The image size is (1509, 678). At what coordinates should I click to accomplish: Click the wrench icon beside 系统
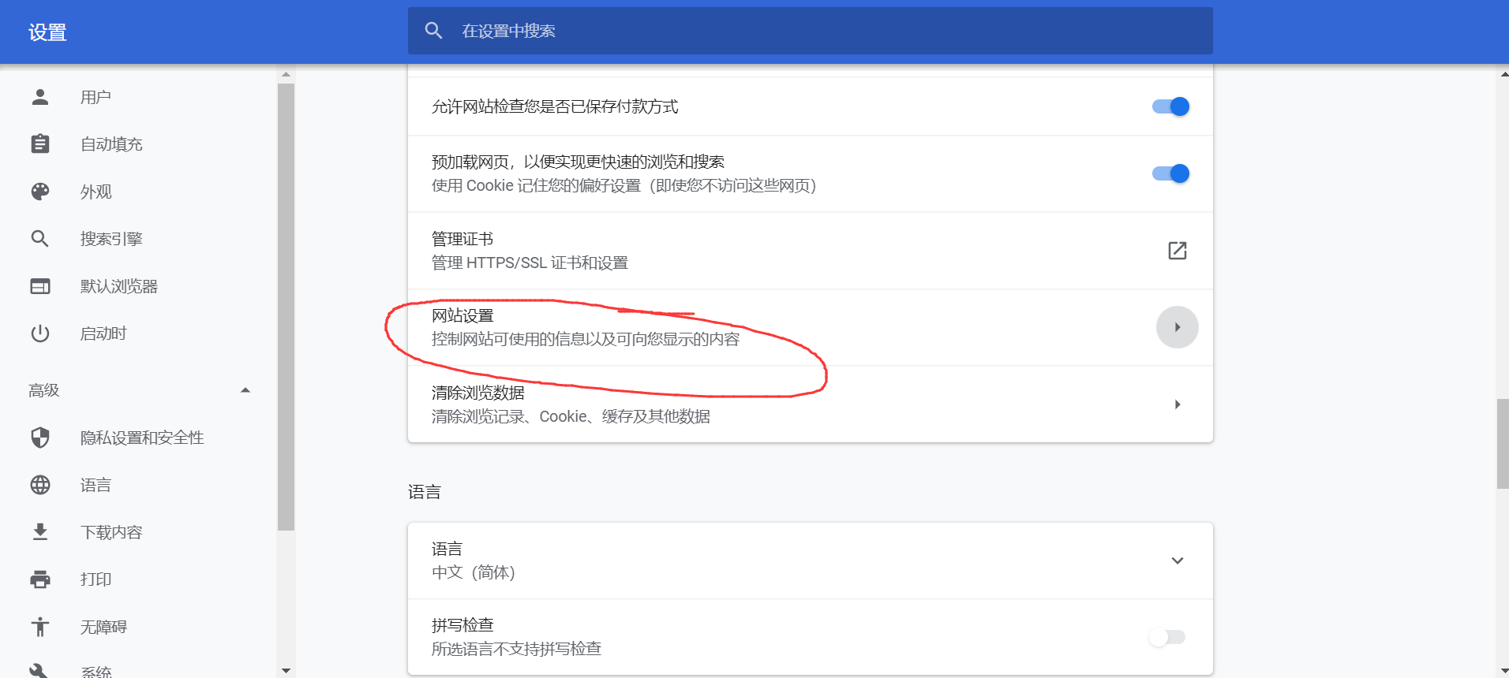tap(40, 671)
